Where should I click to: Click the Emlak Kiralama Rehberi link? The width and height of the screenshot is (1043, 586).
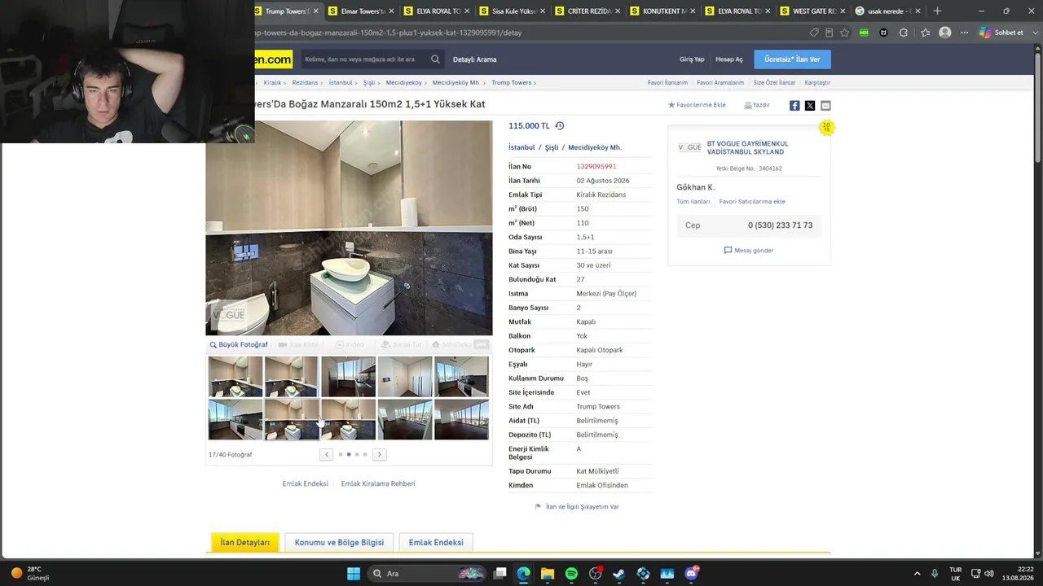pos(378,483)
